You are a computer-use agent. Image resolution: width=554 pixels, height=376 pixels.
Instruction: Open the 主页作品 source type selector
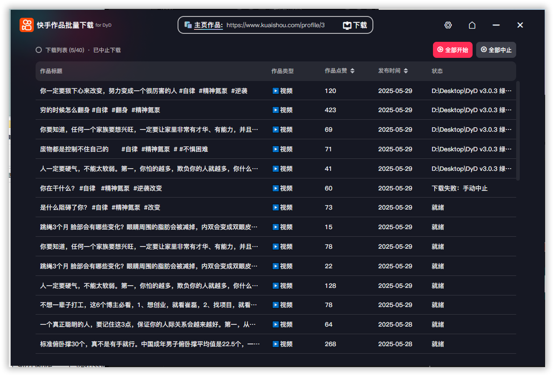pos(208,25)
